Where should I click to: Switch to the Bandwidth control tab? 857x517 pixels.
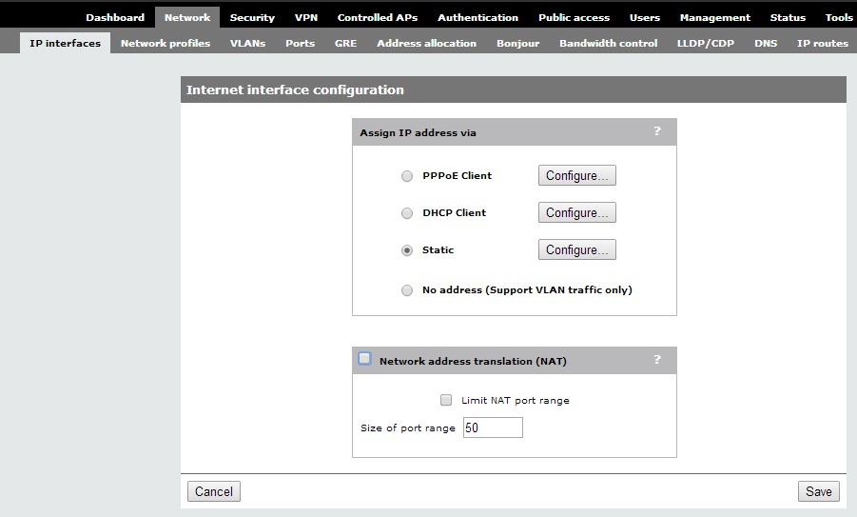(609, 43)
